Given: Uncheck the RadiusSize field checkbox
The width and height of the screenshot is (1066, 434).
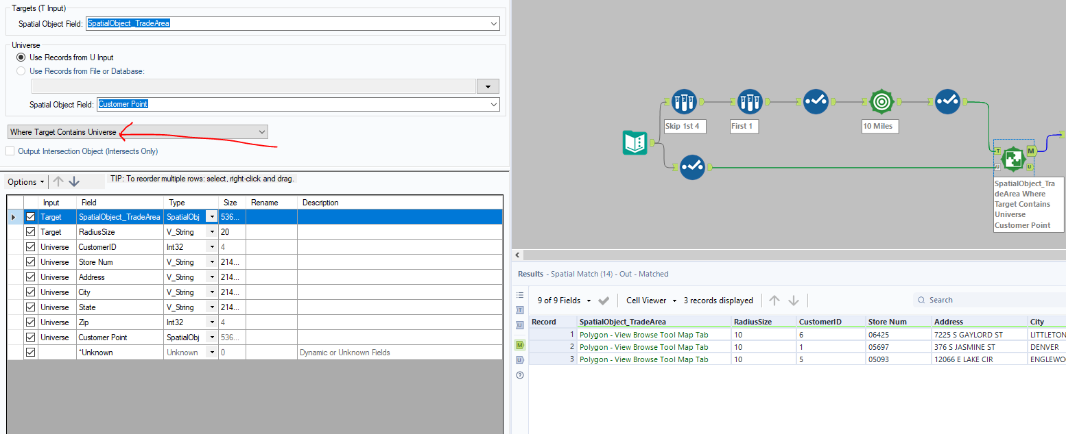Looking at the screenshot, I should click(x=31, y=231).
